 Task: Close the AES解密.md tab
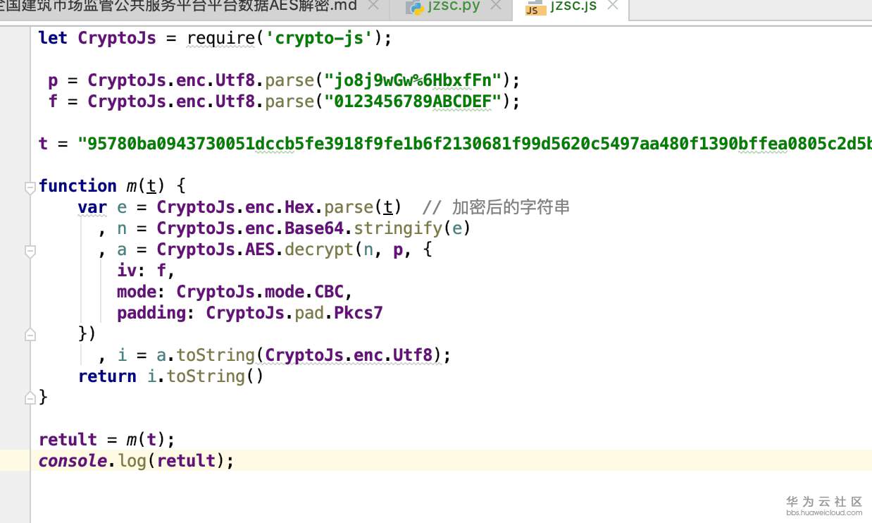click(373, 6)
